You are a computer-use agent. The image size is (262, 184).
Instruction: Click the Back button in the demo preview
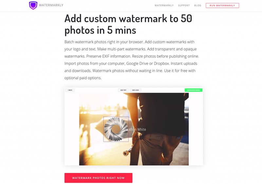[x=70, y=90]
